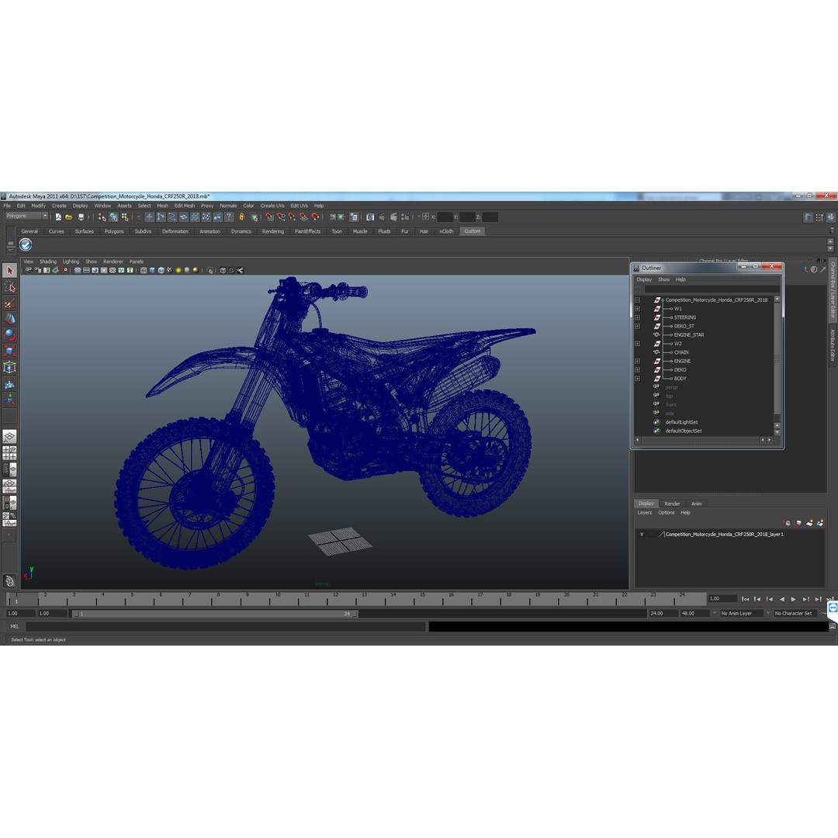Open the Edit Mesh menu
Viewport: 838px width, 838px height.
(x=185, y=206)
